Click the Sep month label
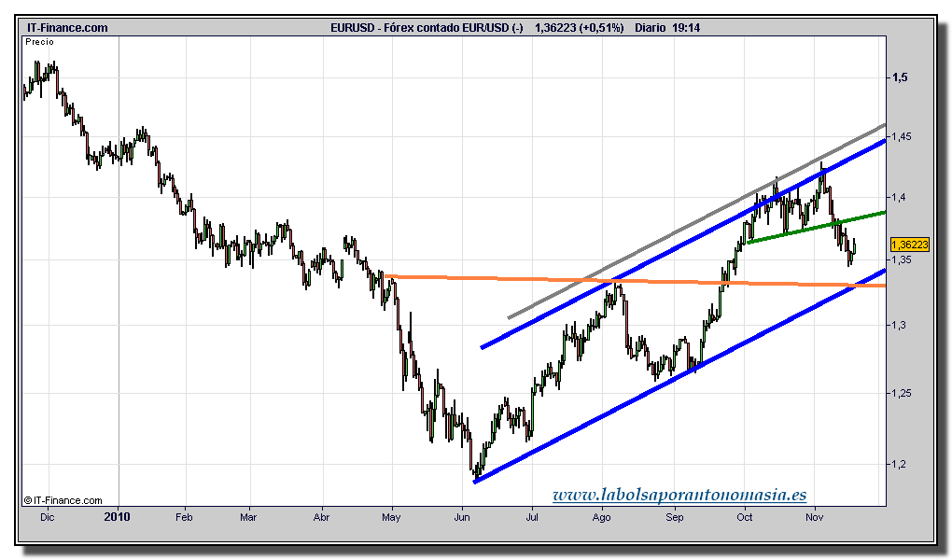 tap(675, 517)
